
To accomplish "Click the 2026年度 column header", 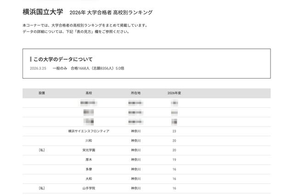I will tap(174, 93).
